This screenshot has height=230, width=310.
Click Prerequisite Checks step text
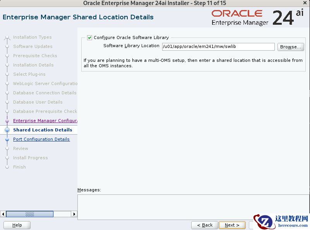tap(35, 56)
